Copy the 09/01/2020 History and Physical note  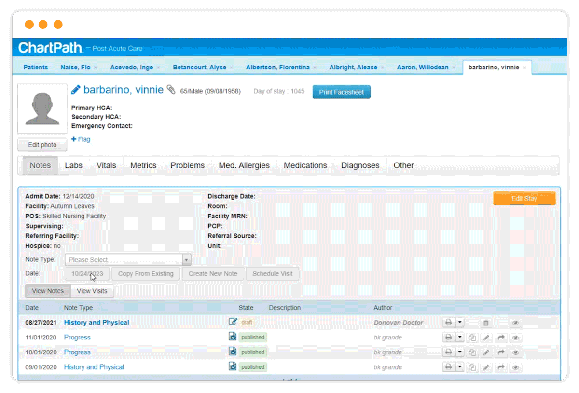[472, 367]
